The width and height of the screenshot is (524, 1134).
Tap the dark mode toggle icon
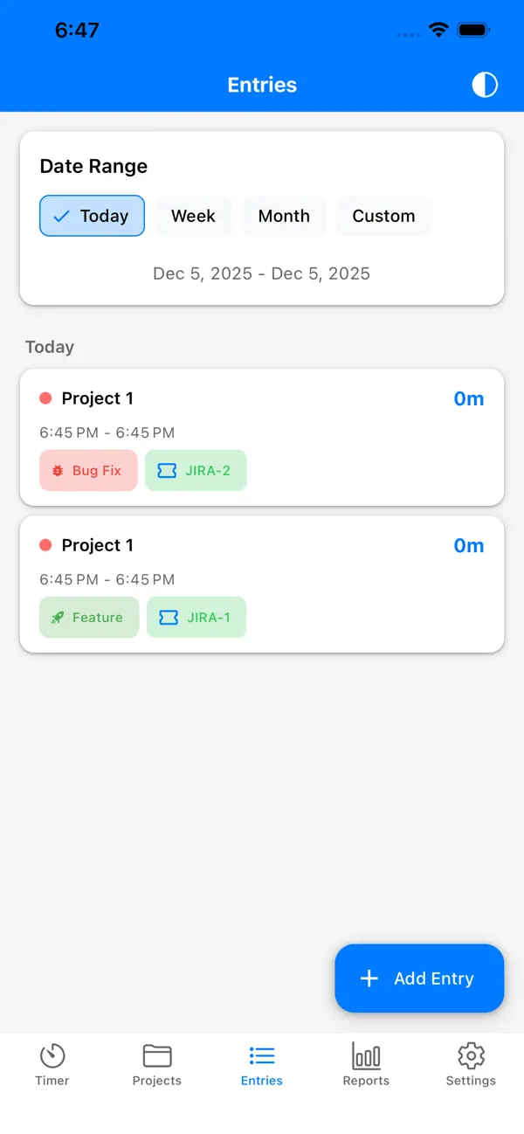click(485, 85)
